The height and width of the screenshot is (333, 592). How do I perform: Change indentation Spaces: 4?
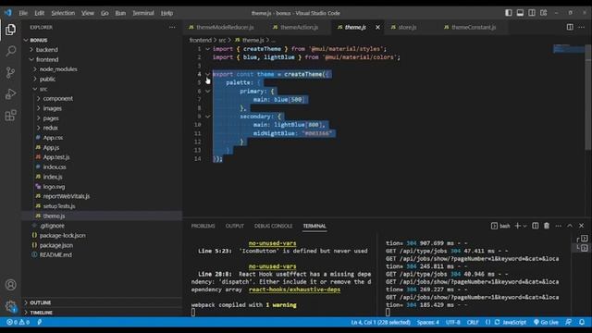(427, 322)
